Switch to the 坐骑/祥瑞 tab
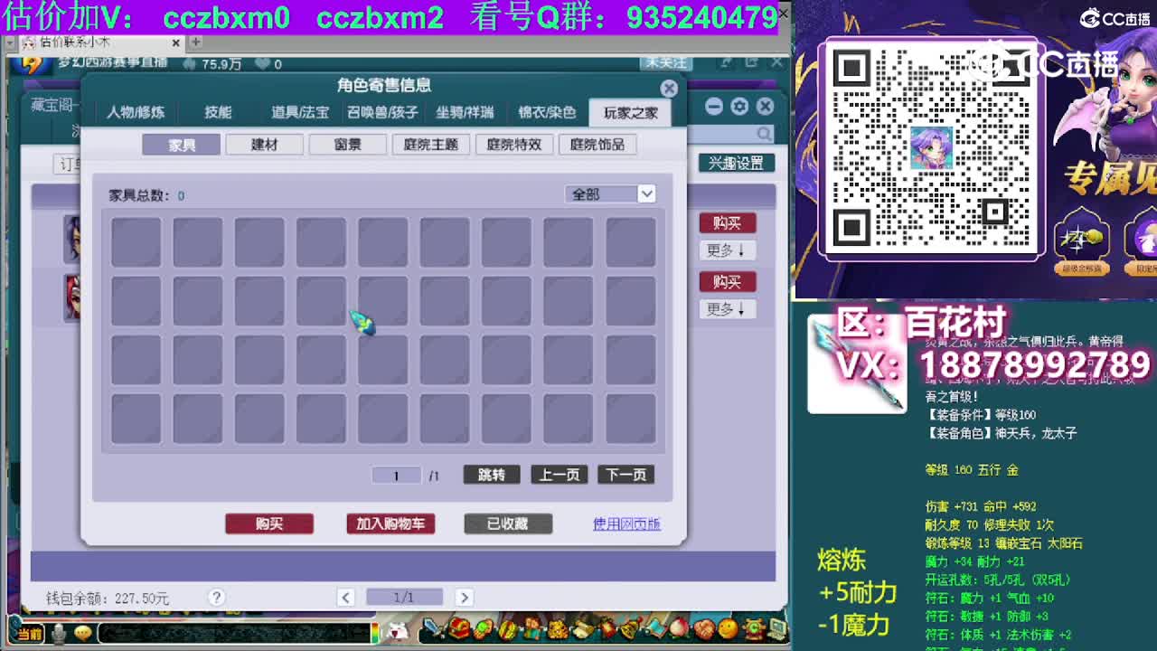1157x651 pixels. [465, 112]
